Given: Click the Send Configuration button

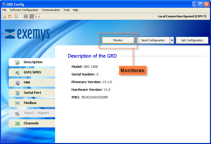Looking at the screenshot, I should (153, 40).
